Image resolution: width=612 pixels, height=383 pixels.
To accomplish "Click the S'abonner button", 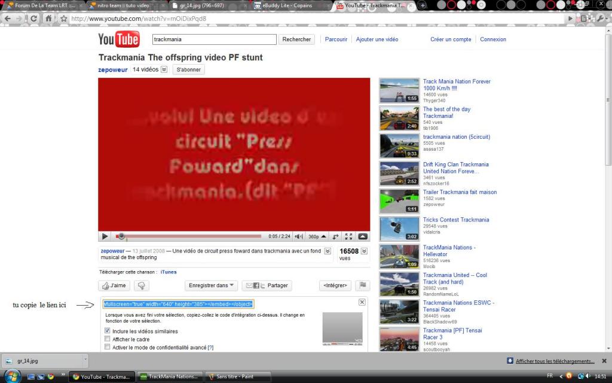I will pyautogui.click(x=188, y=69).
